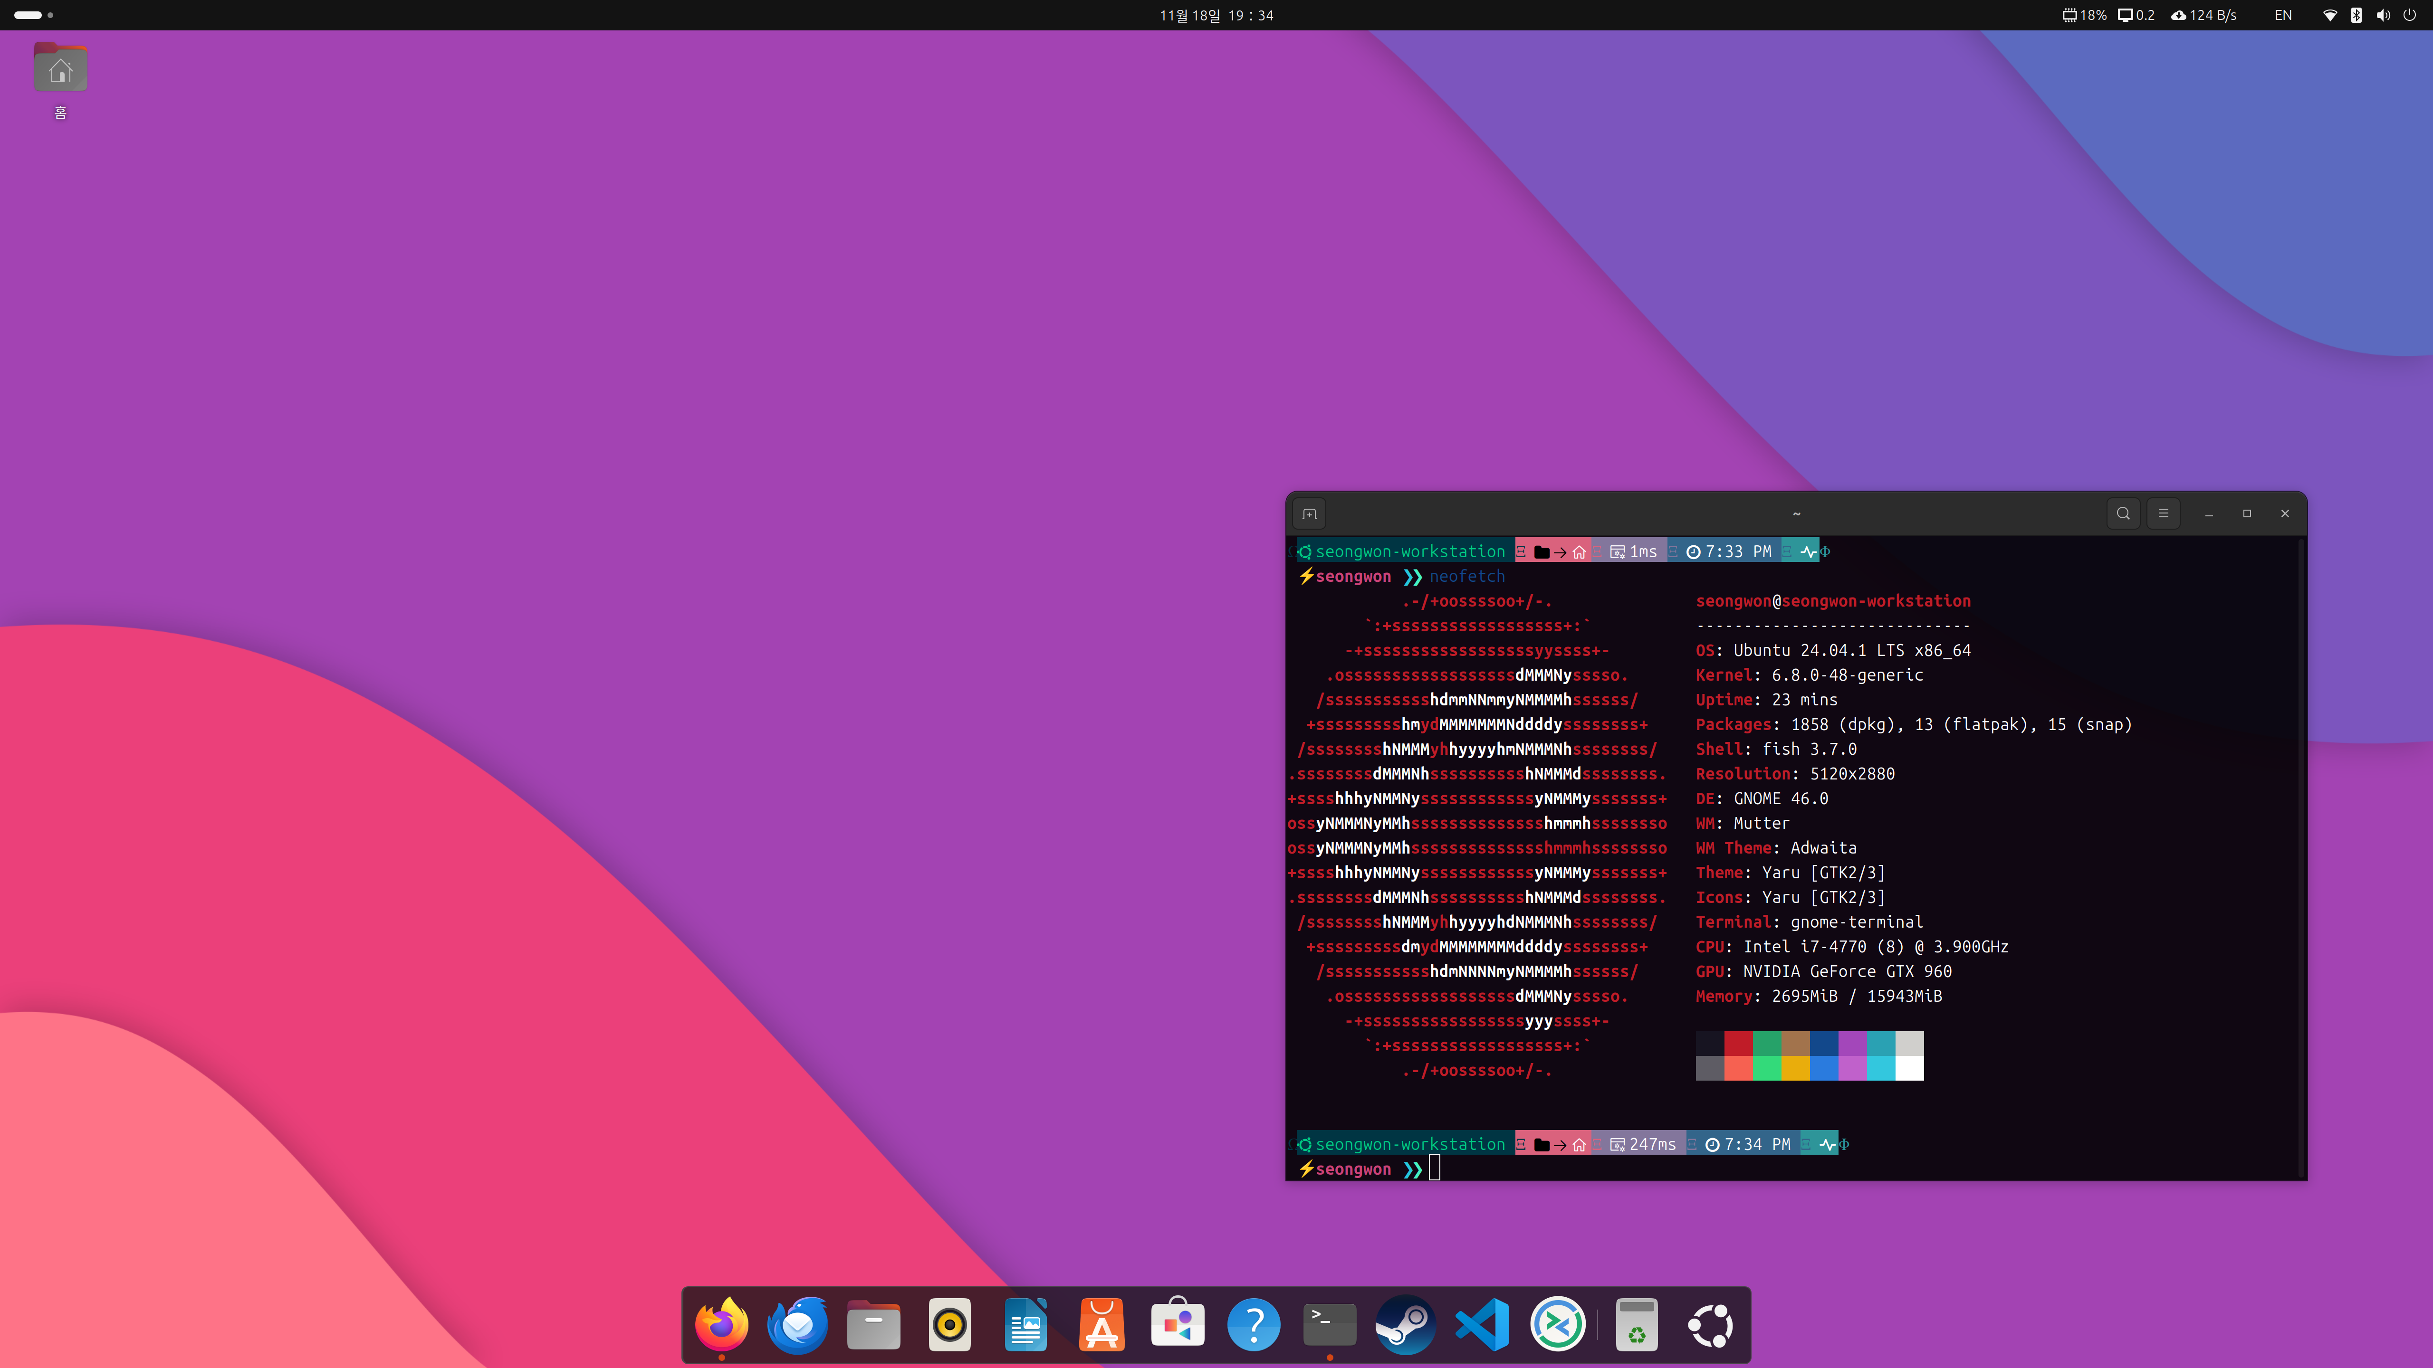2433x1368 pixels.
Task: Open the Files manager in dock
Action: tap(874, 1325)
